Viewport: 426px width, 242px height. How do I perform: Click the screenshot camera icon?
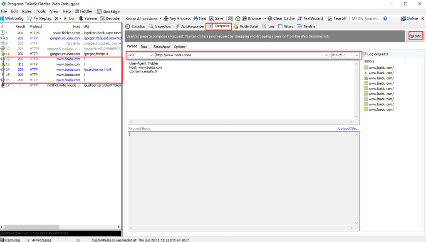point(230,18)
